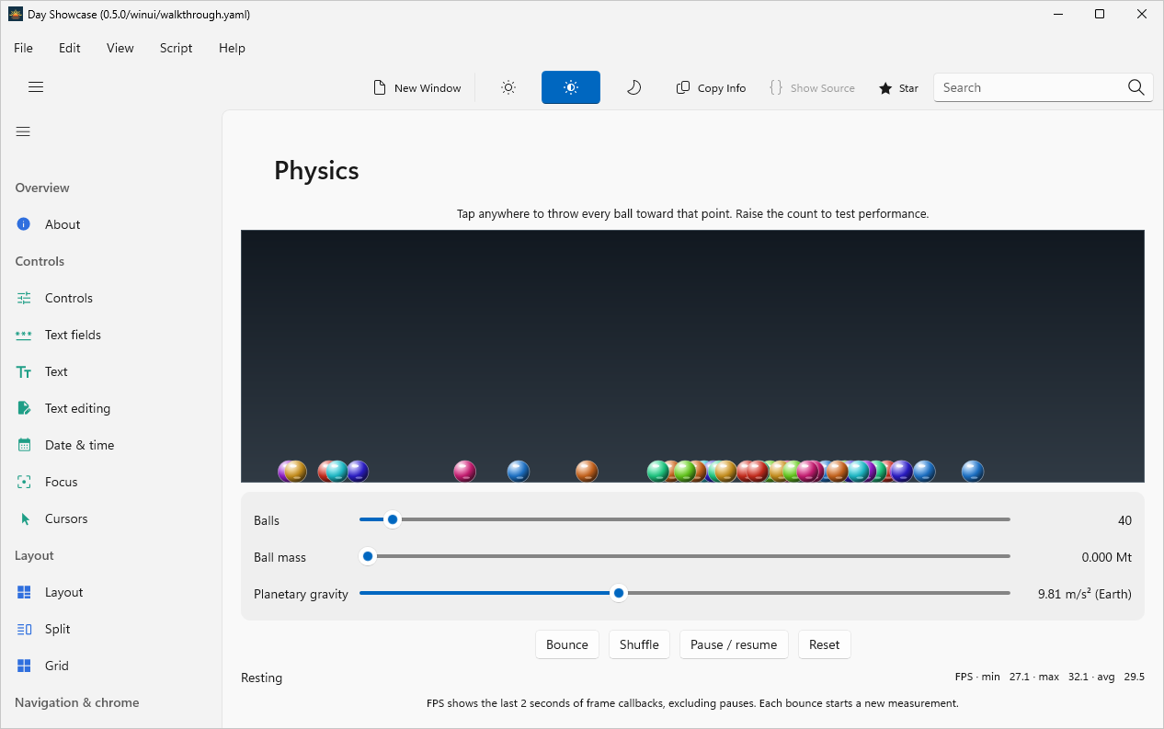Click the Controls sliders icon
1164x729 pixels.
tap(24, 298)
